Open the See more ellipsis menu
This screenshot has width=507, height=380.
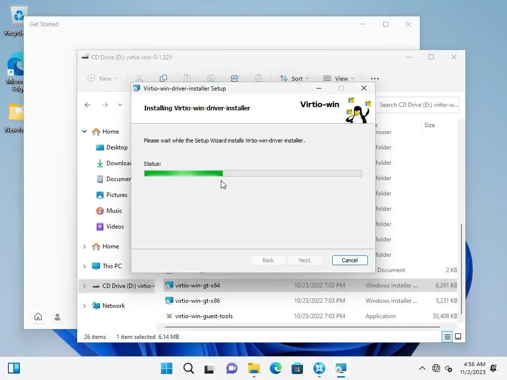374,78
